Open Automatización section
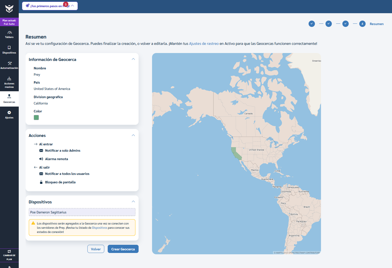The image size is (392, 268). point(9,65)
